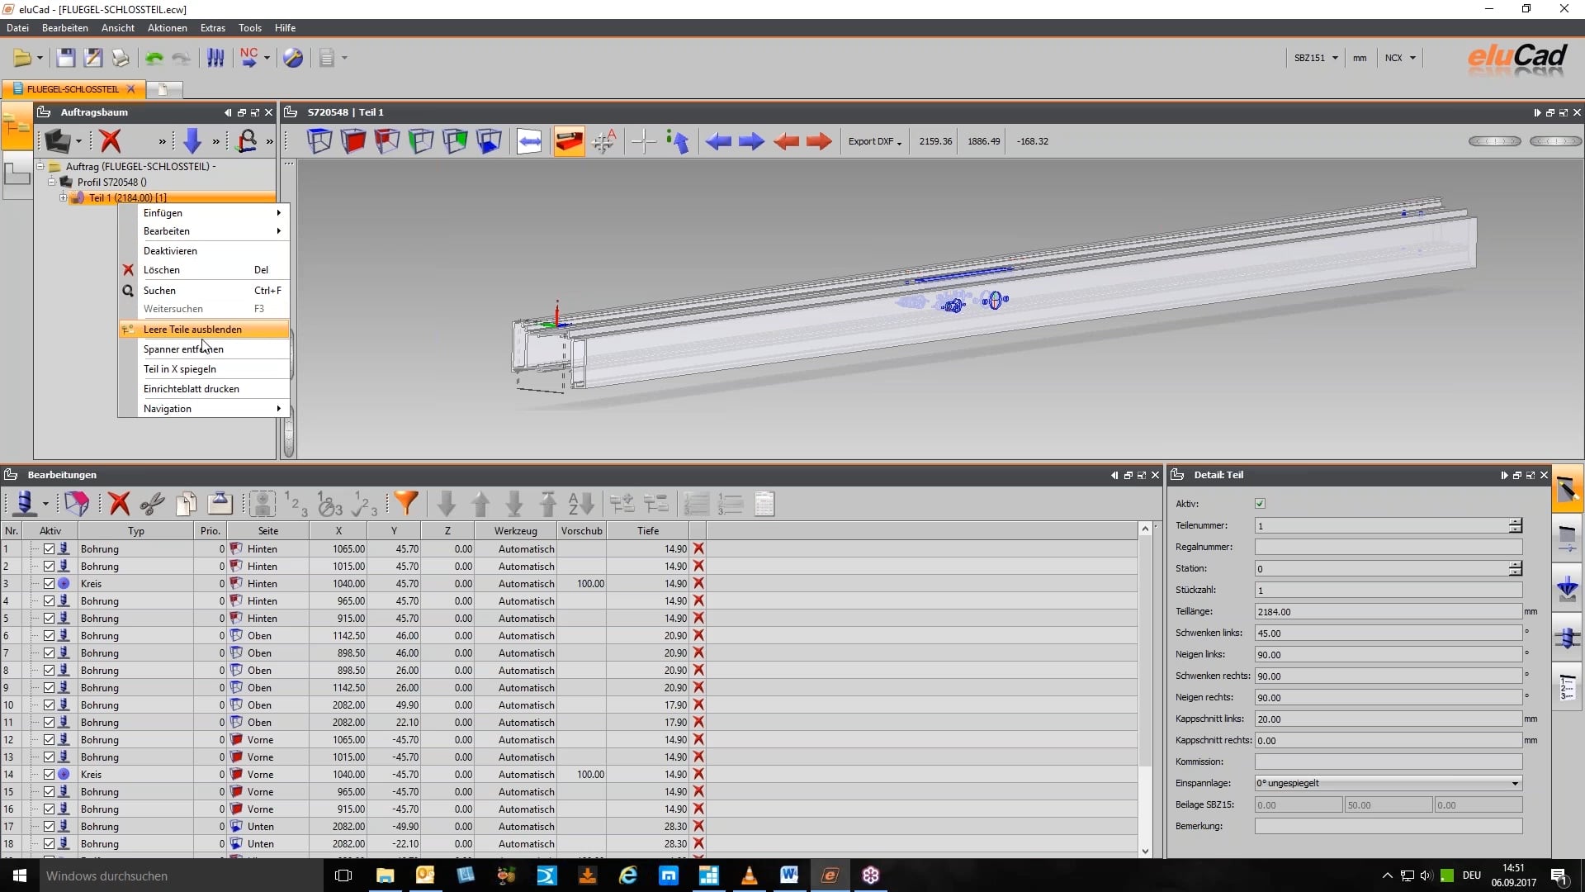Open the SBZ151 machine dropdown
The image size is (1585, 892).
[1314, 58]
